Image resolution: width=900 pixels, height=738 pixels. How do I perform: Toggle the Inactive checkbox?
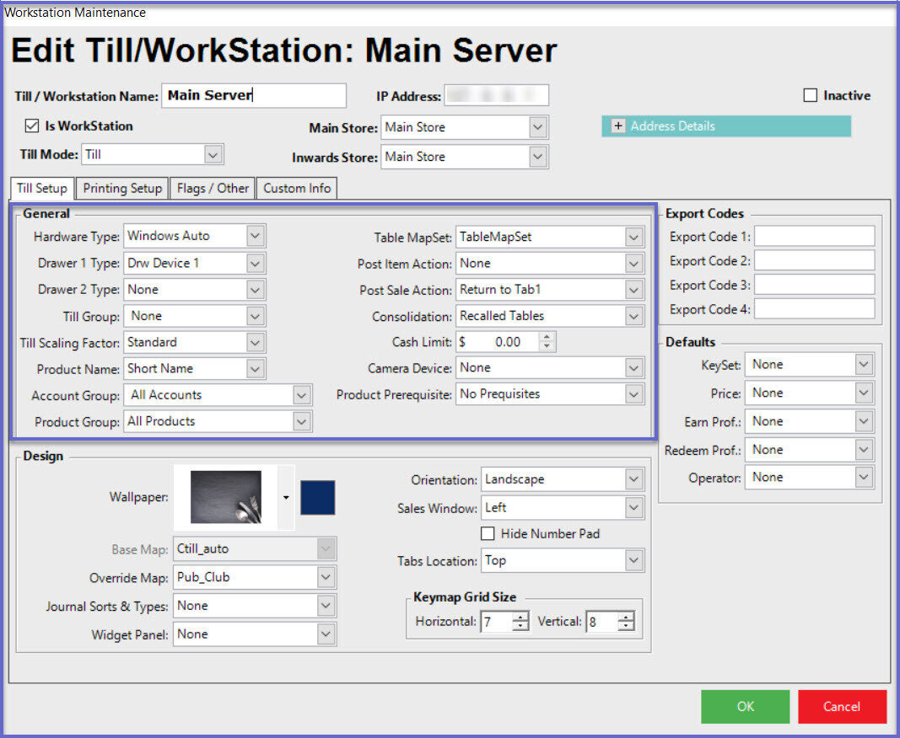tap(811, 96)
